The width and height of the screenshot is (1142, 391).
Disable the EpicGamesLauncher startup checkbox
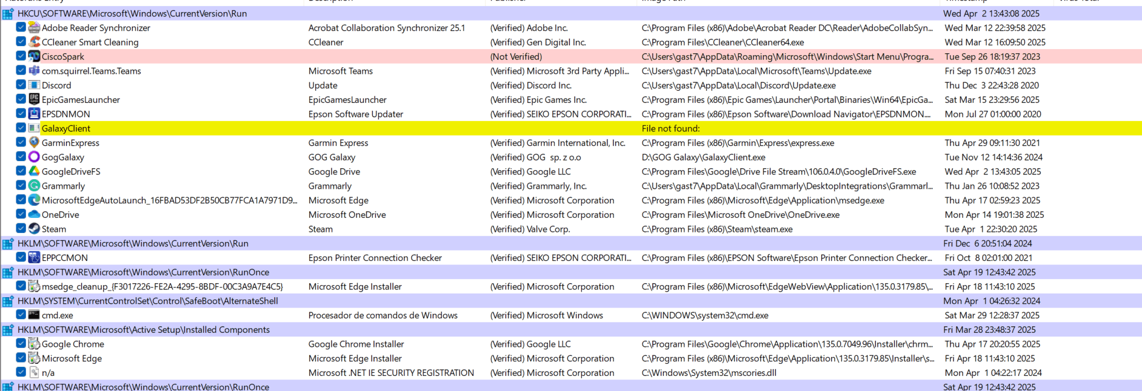coord(21,99)
